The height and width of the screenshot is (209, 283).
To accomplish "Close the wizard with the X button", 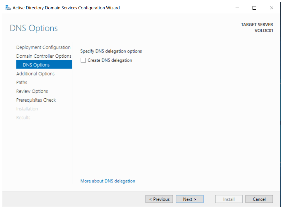I will click(271, 8).
